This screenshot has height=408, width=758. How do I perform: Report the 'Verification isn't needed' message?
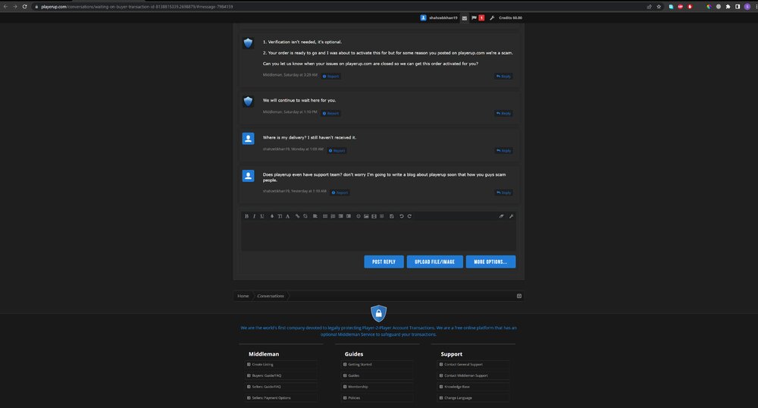(331, 77)
